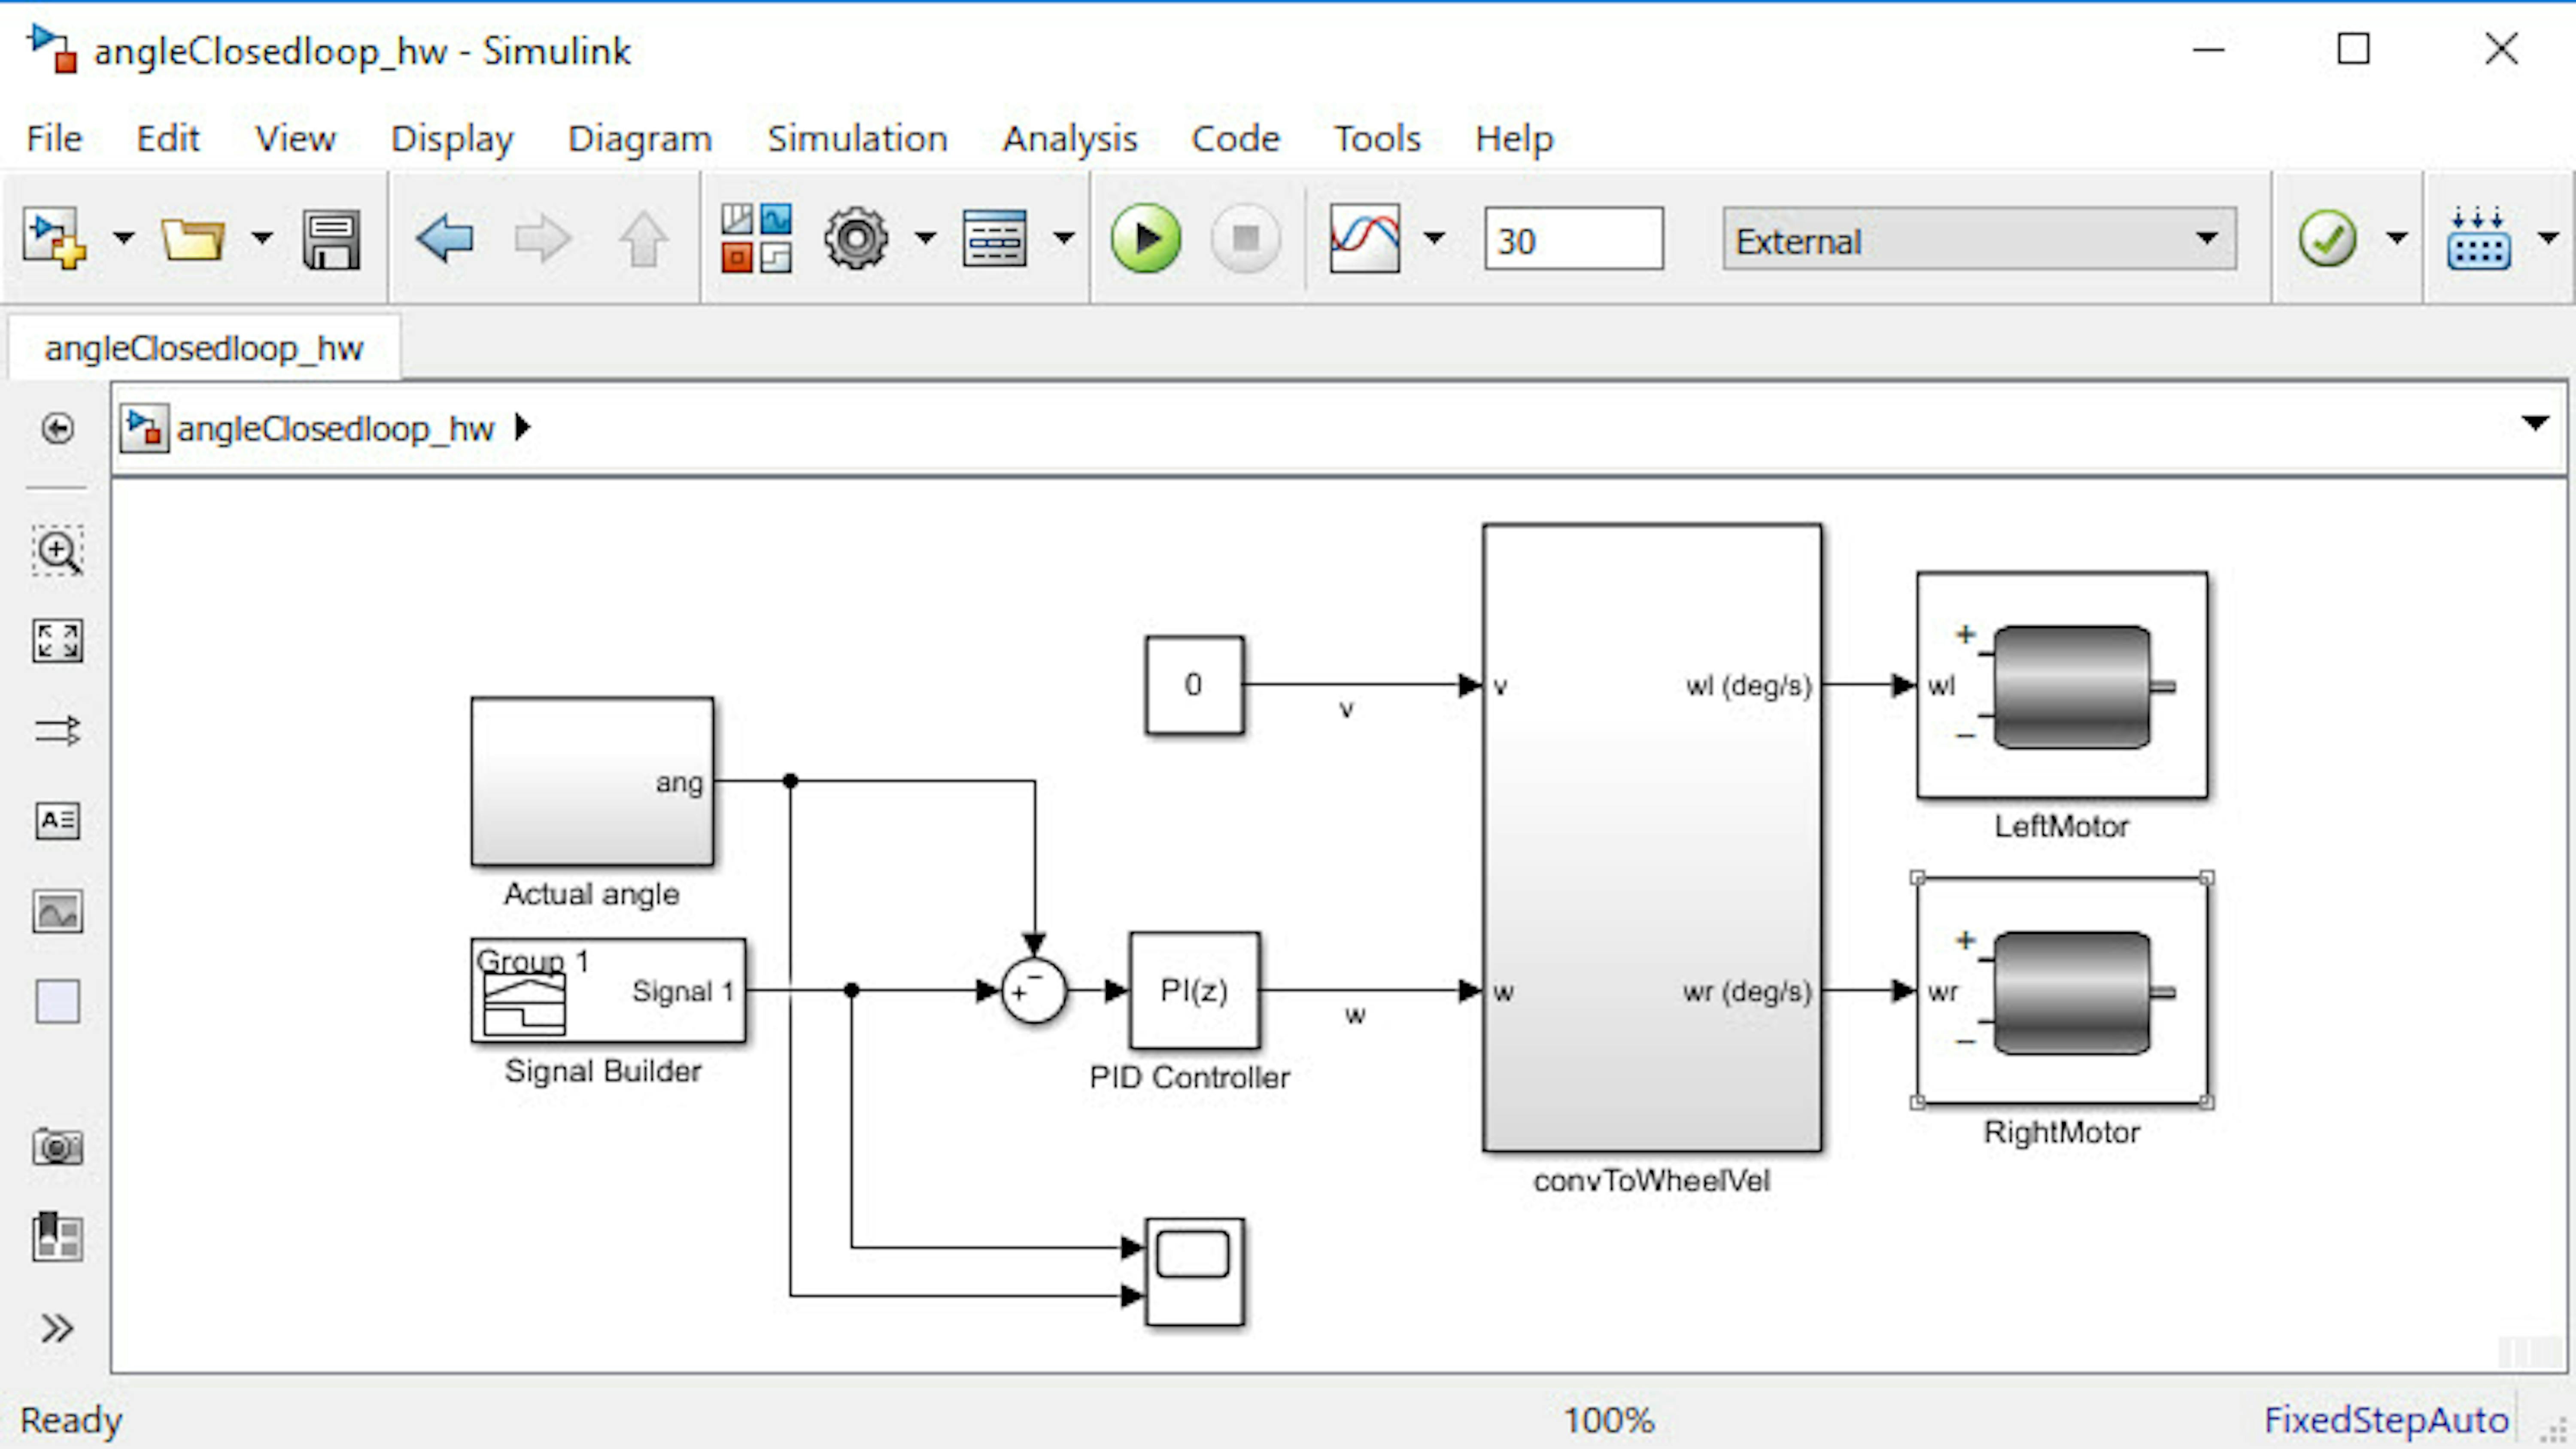Select the convToWheelVel subsystem block
This screenshot has width=2576, height=1449.
[x=1652, y=838]
